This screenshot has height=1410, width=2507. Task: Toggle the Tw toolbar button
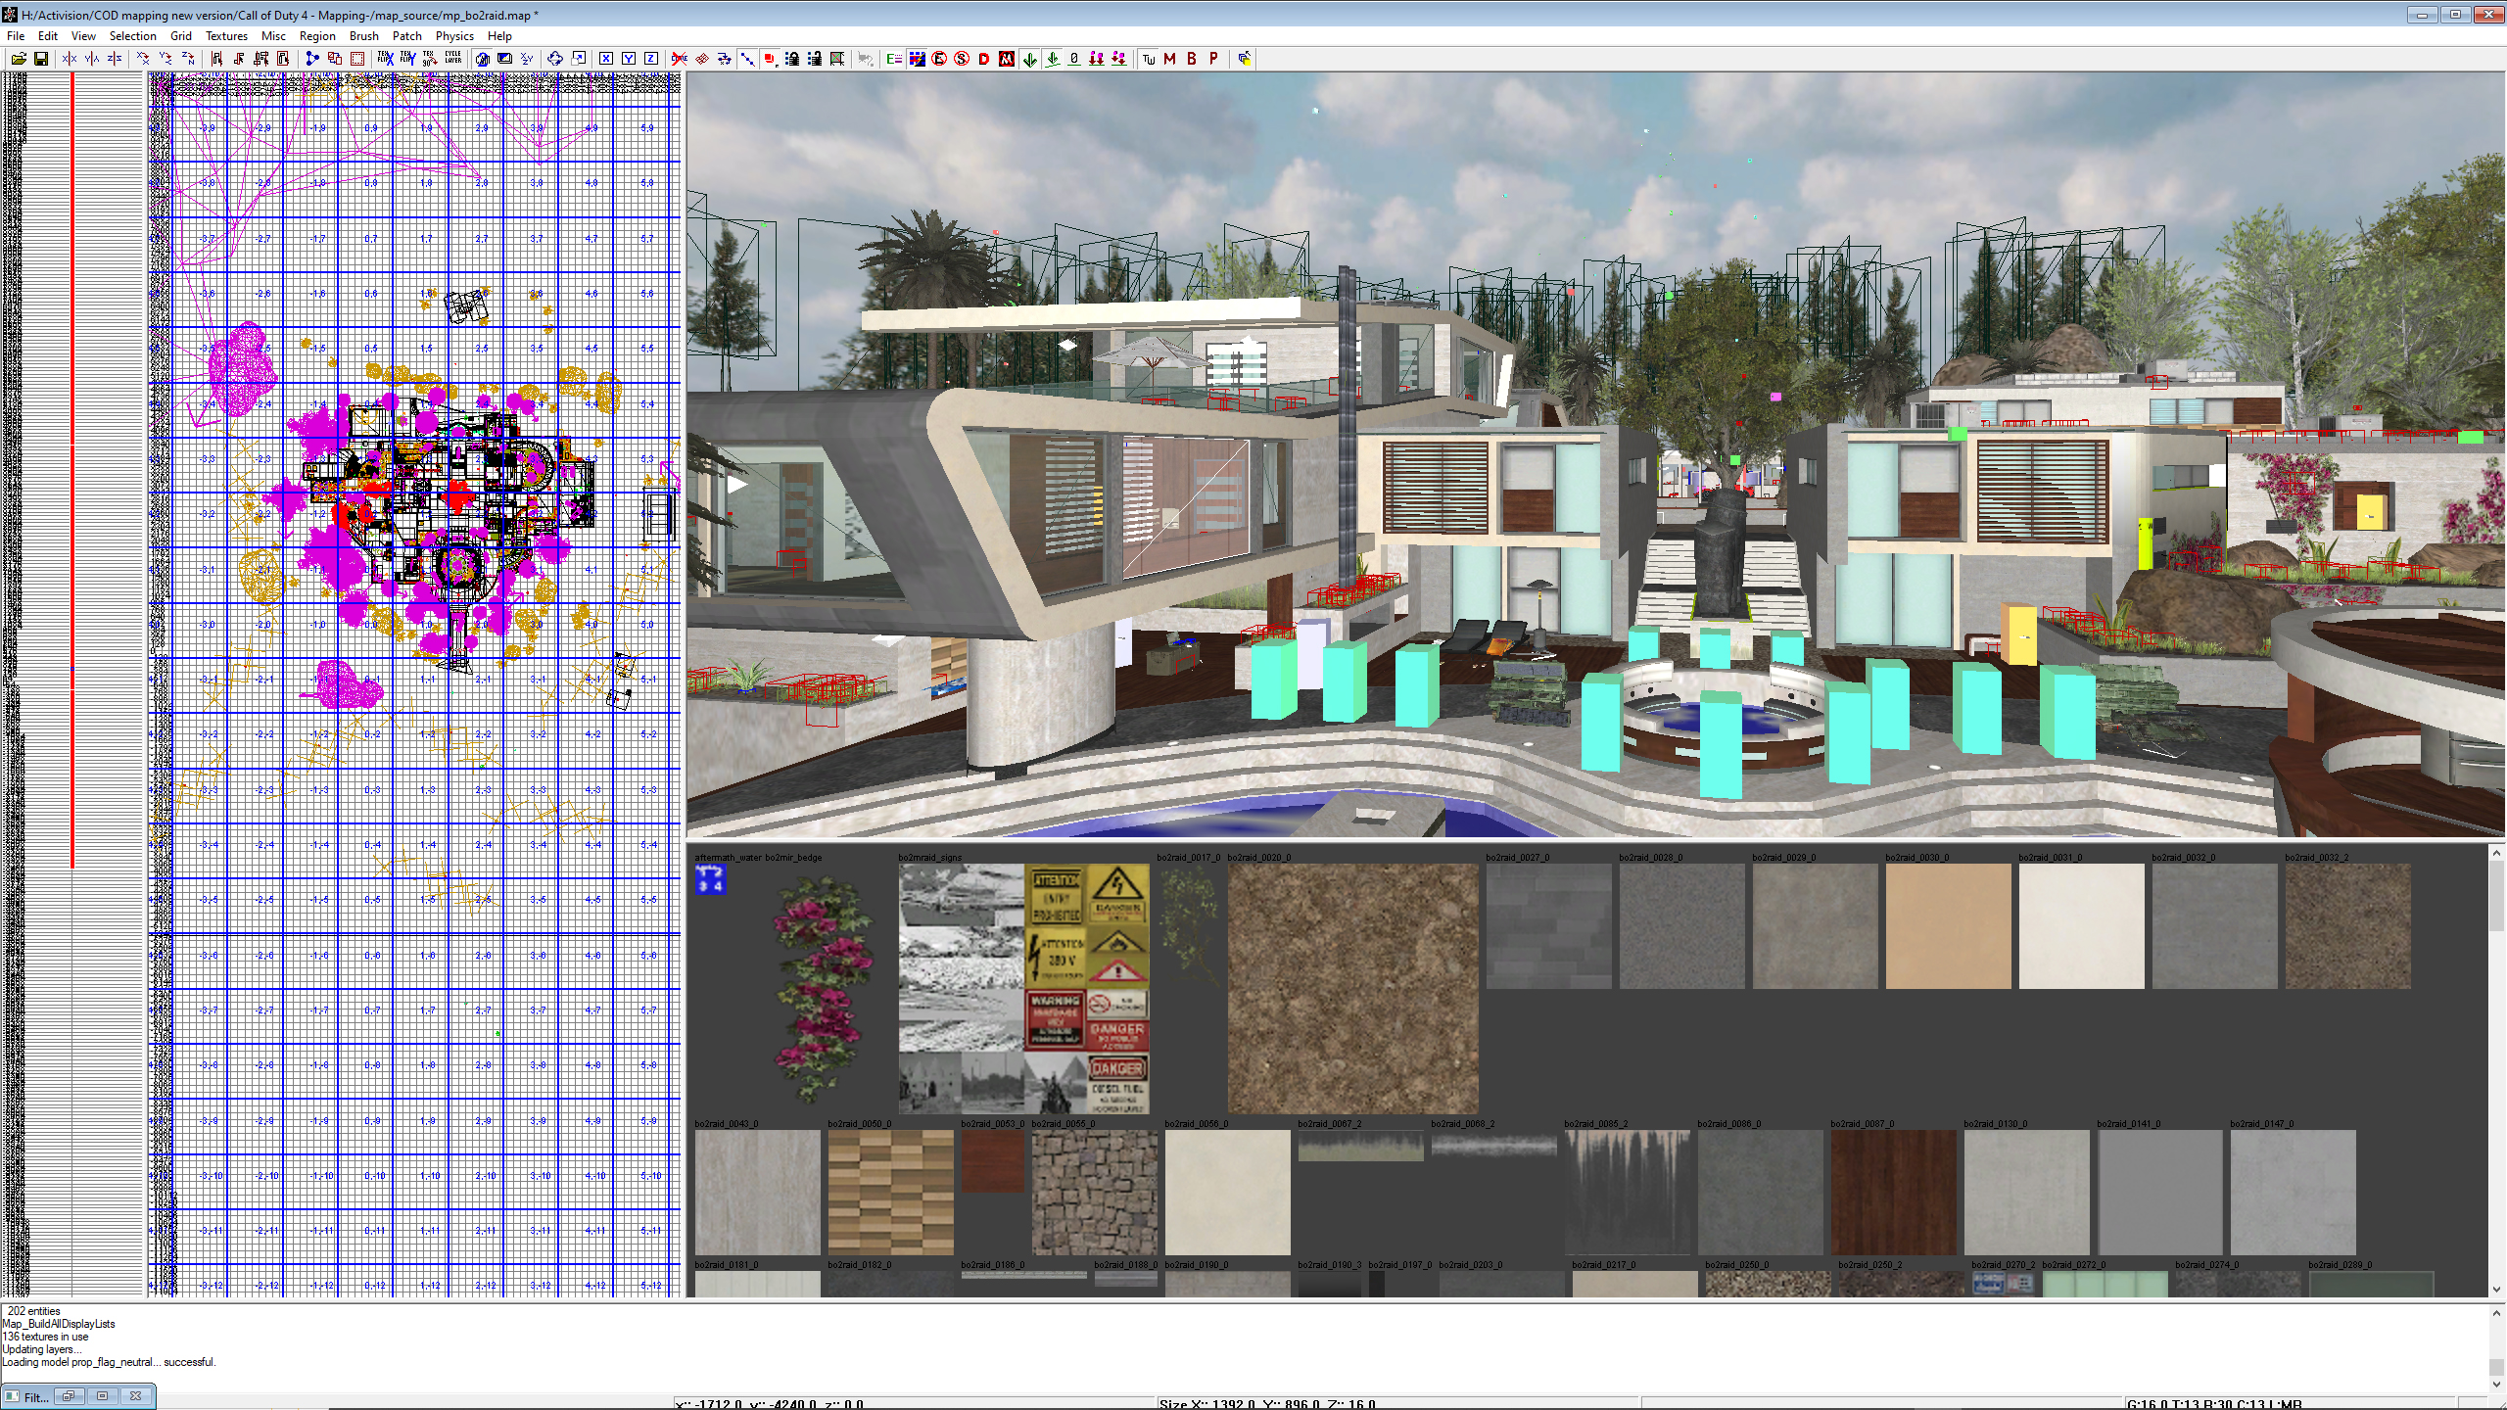coord(1149,59)
